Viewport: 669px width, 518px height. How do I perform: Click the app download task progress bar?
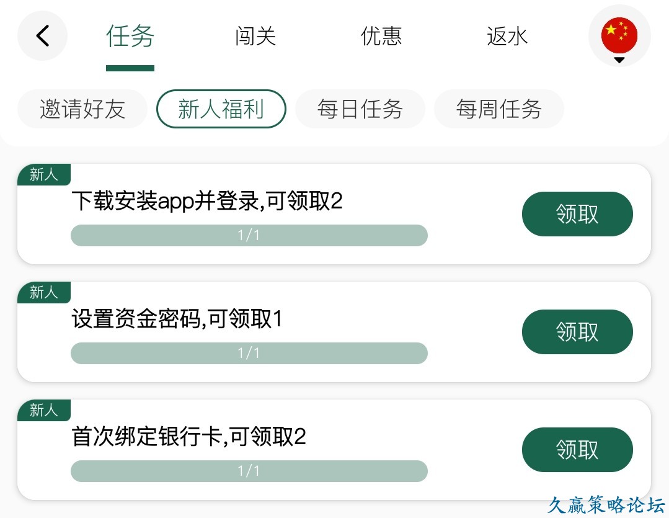pyautogui.click(x=249, y=236)
